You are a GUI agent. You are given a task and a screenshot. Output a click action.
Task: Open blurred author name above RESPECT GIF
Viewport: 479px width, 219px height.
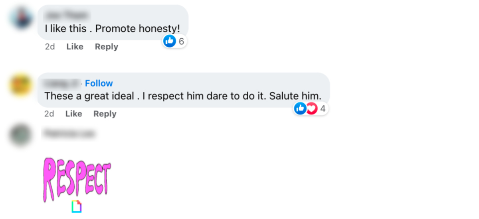[x=69, y=133]
